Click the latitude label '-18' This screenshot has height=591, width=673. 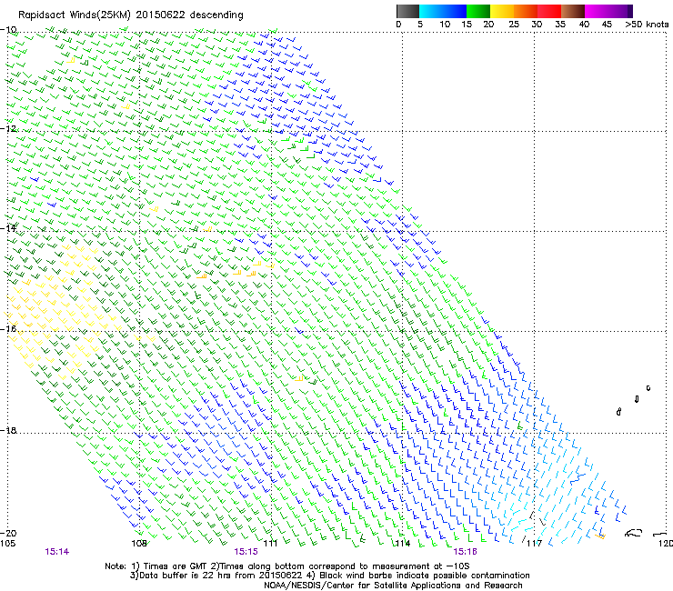[x=9, y=430]
